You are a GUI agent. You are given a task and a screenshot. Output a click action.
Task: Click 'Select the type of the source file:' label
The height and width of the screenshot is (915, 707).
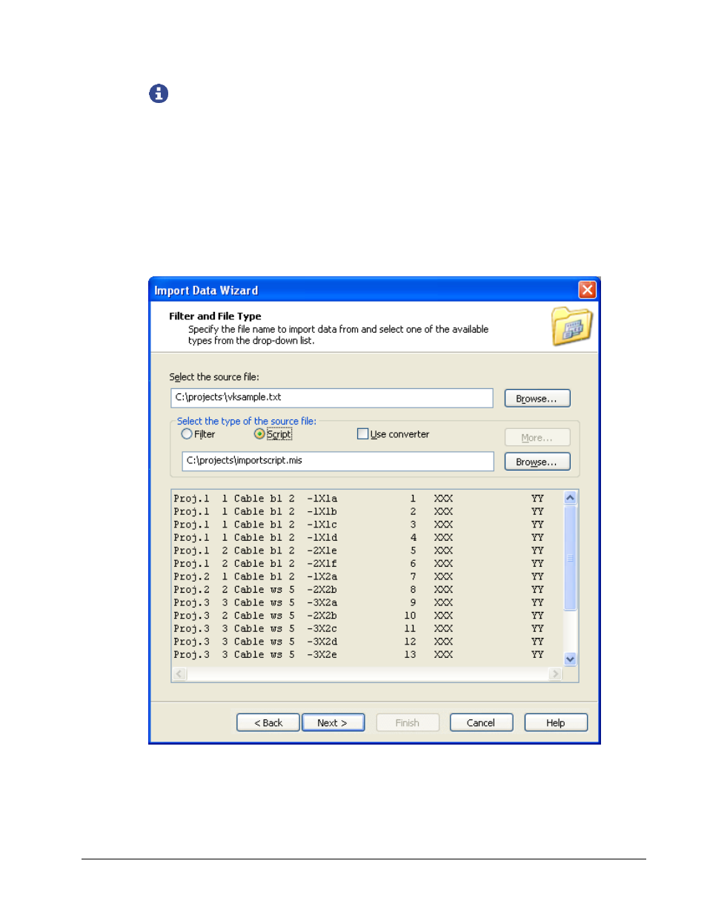247,421
